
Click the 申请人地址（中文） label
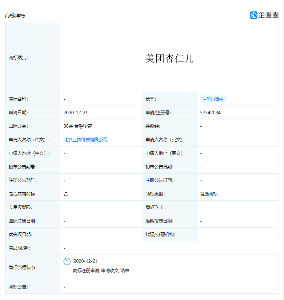point(30,153)
